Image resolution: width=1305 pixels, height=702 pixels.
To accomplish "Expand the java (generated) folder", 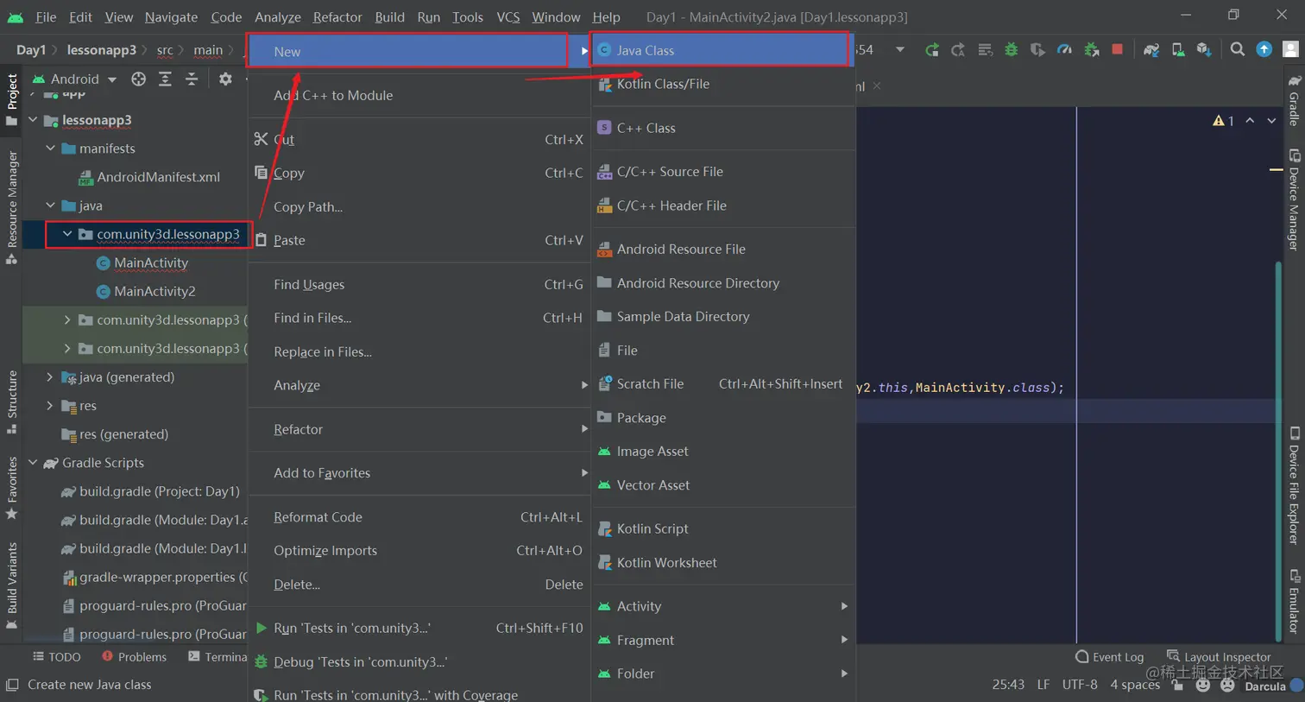I will 50,377.
